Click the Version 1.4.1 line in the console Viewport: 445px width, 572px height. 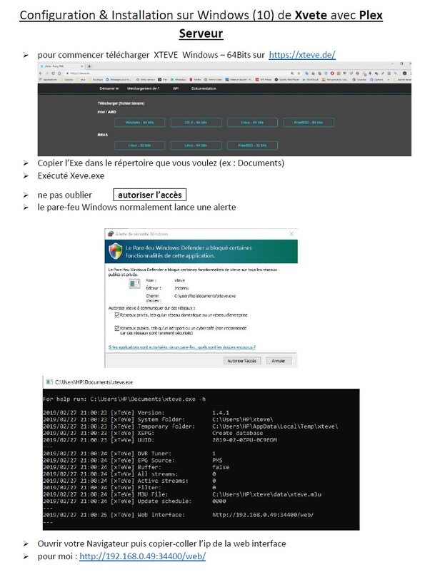point(136,412)
